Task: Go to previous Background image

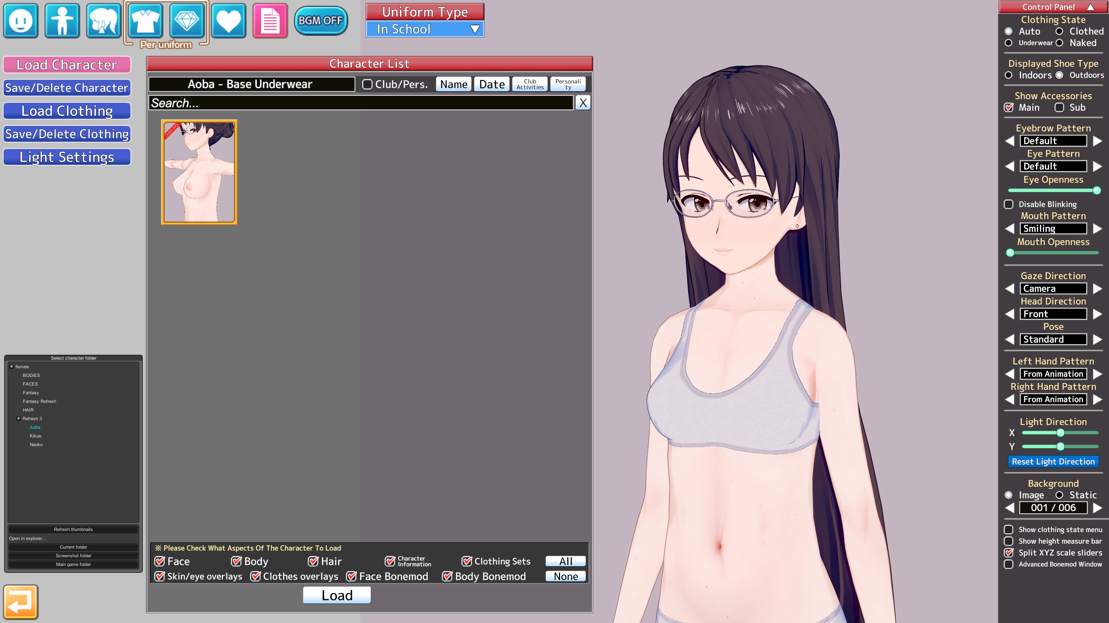Action: pos(1010,508)
